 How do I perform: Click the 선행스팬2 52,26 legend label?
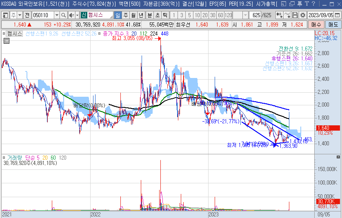[x=79, y=33]
